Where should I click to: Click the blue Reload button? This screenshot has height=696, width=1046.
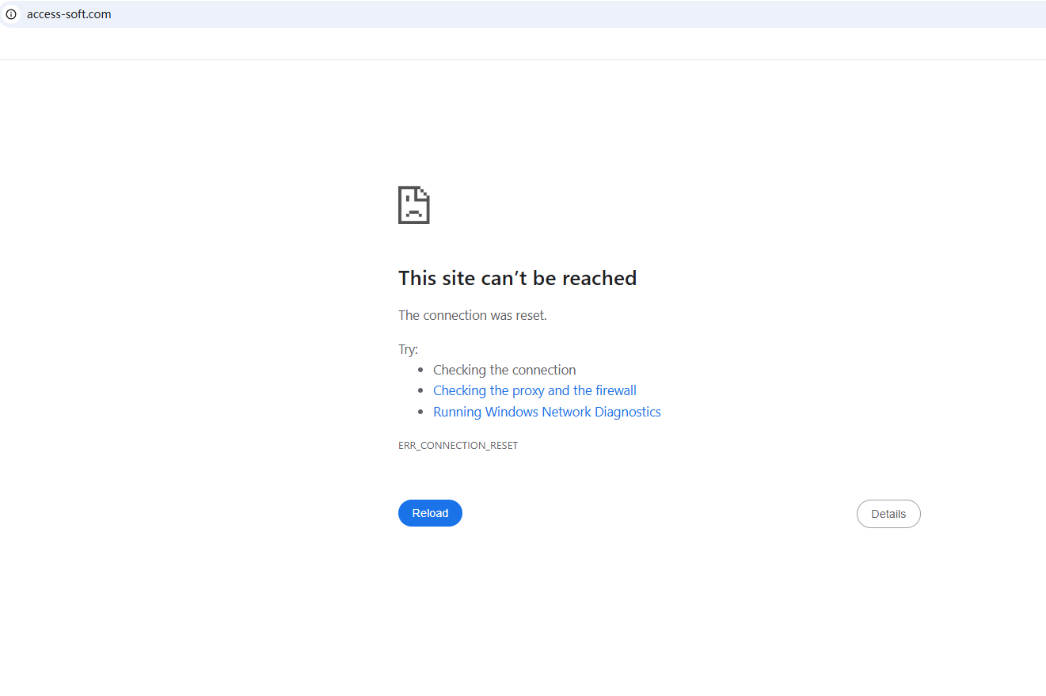pyautogui.click(x=430, y=513)
